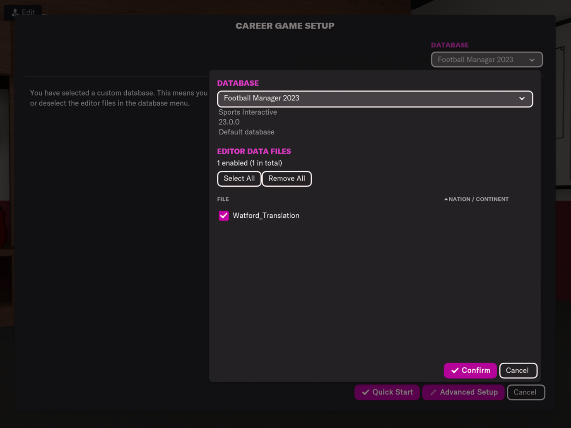
Task: Click the person icon beside Edit
Action: click(15, 12)
